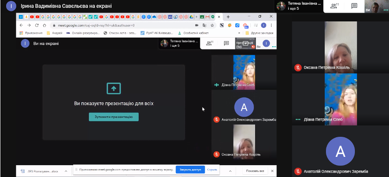Viewport: 389px width, 177px height.
Task: Switch to the Google Drive browser tab
Action: point(191,17)
